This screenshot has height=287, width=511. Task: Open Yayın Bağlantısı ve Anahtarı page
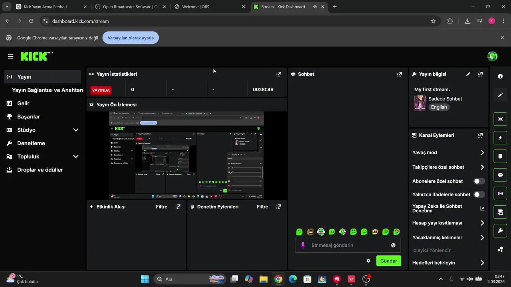[x=48, y=90]
